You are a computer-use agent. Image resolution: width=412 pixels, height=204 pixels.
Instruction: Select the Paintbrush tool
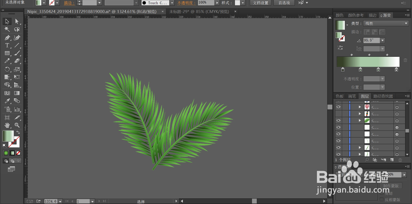tap(17, 53)
